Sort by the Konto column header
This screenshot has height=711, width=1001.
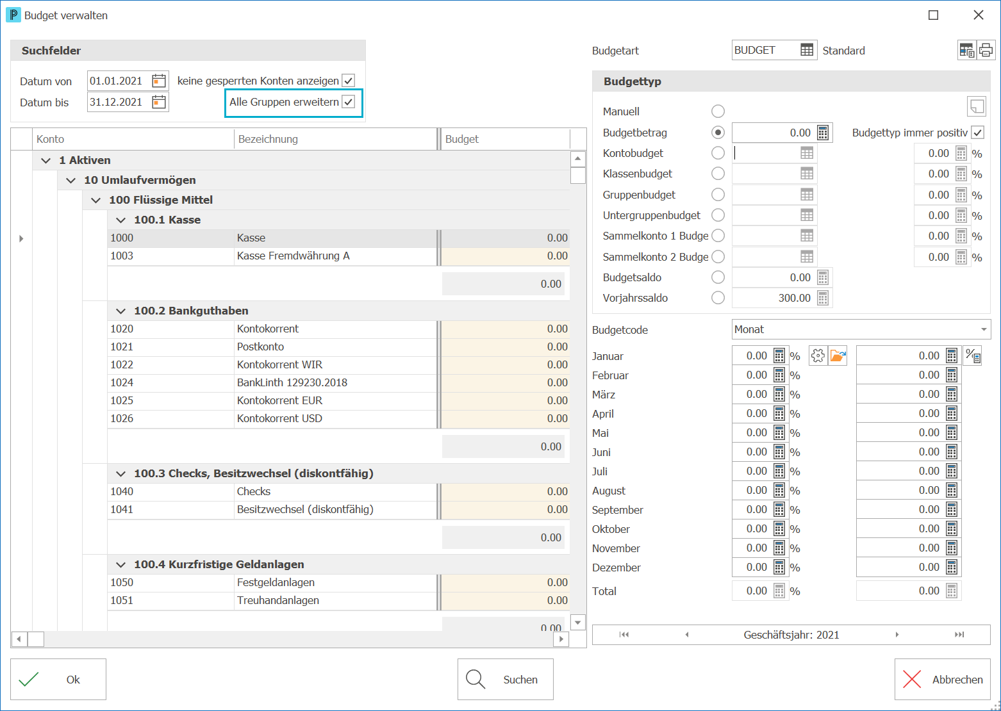pos(133,139)
